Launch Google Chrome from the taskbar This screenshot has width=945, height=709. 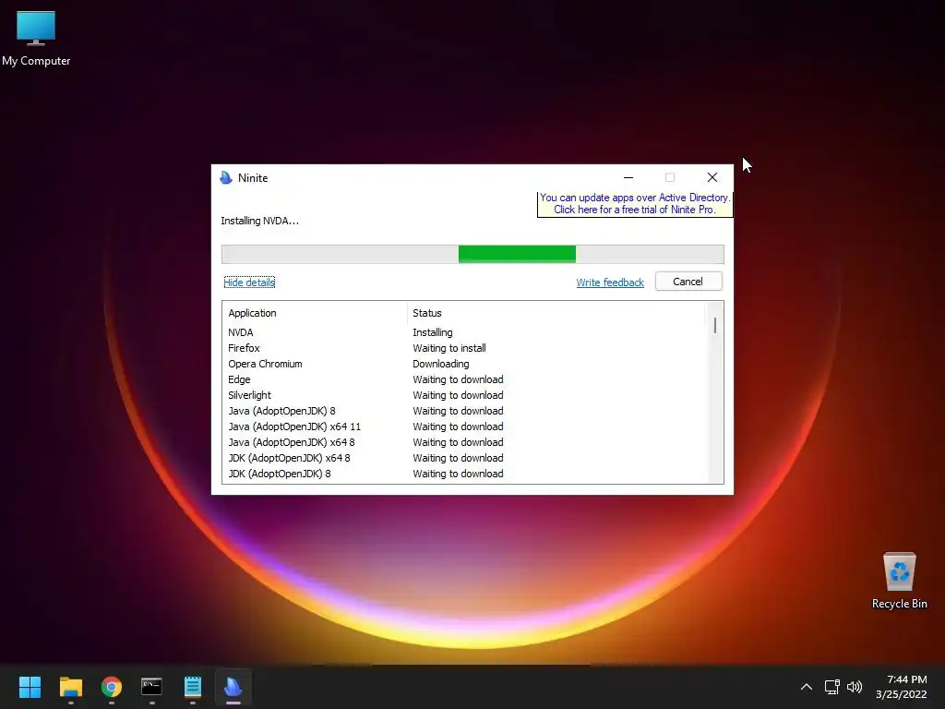pyautogui.click(x=112, y=687)
